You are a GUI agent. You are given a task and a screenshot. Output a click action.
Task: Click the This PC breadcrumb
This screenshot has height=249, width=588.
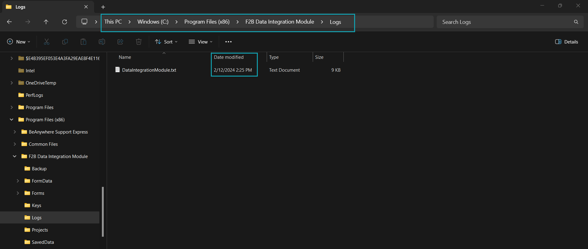click(x=113, y=22)
